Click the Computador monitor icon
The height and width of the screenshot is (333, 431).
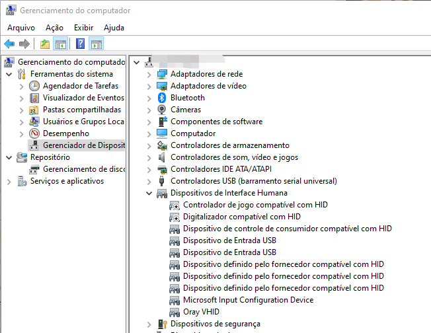(x=162, y=133)
